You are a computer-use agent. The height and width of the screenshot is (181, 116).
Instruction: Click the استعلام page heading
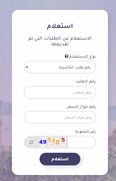(x=60, y=26)
